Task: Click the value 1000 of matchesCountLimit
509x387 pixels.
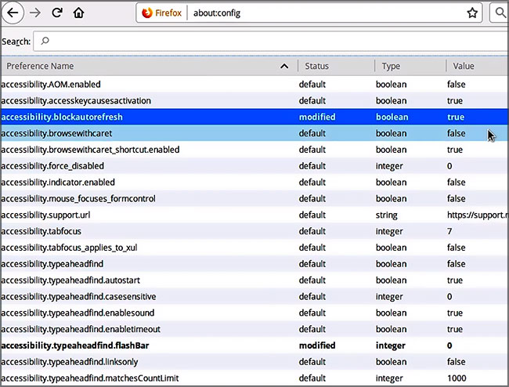Action: tap(457, 378)
